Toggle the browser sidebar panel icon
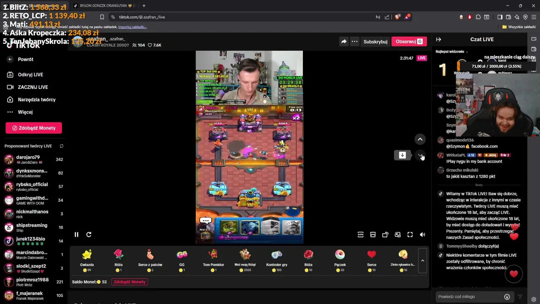Viewport: 540px width, 304px height. coord(500,17)
